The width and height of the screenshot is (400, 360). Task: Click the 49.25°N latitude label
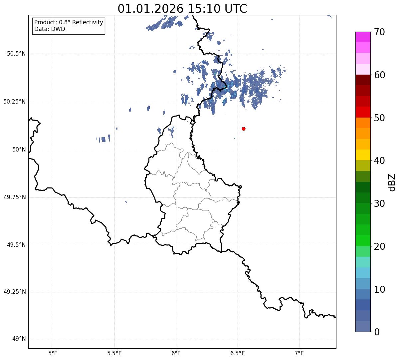coord(15,292)
